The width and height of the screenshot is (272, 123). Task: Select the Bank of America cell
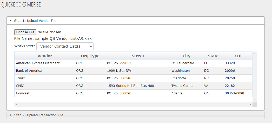pos(45,71)
